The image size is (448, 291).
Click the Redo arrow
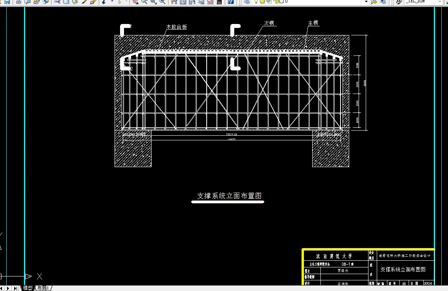pyautogui.click(x=119, y=2)
